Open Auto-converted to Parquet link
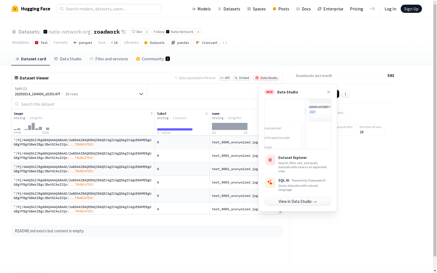Screen dimensions: 437x273 coord(190,78)
